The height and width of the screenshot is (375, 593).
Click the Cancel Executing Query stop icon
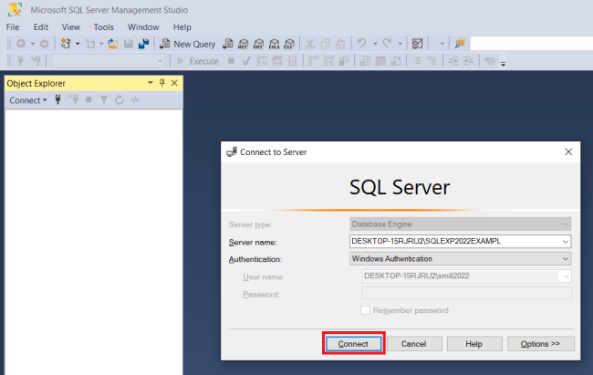[x=231, y=61]
